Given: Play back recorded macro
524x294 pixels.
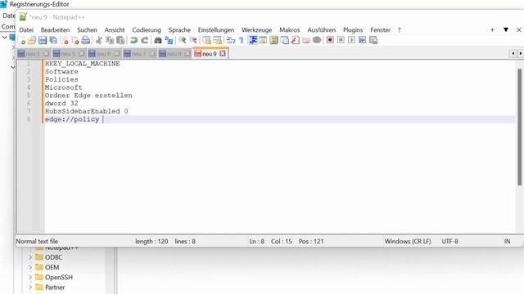Looking at the screenshot, I should (351, 40).
